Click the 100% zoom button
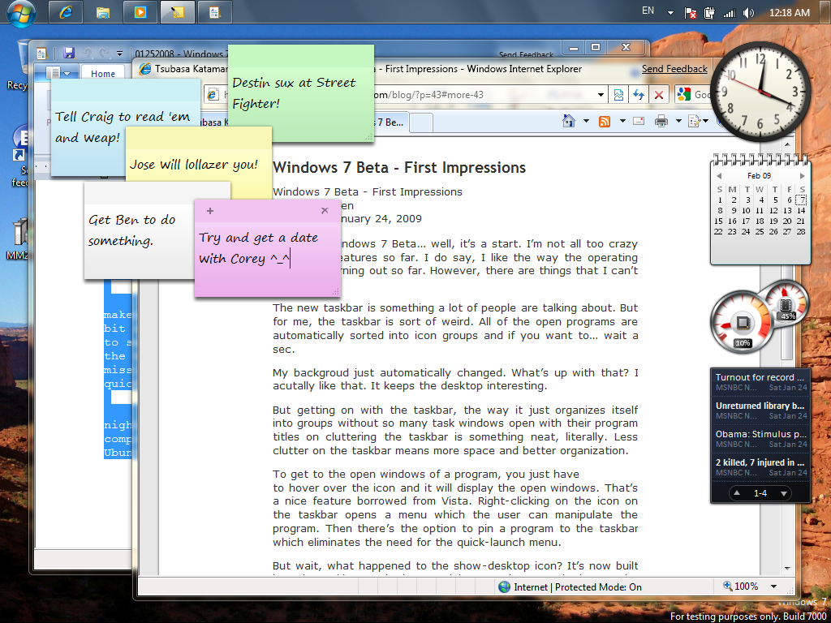Image resolution: width=831 pixels, height=623 pixels. (x=741, y=586)
